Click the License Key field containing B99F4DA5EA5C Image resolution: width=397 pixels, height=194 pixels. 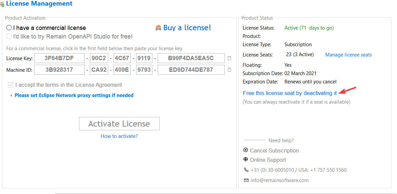191,58
